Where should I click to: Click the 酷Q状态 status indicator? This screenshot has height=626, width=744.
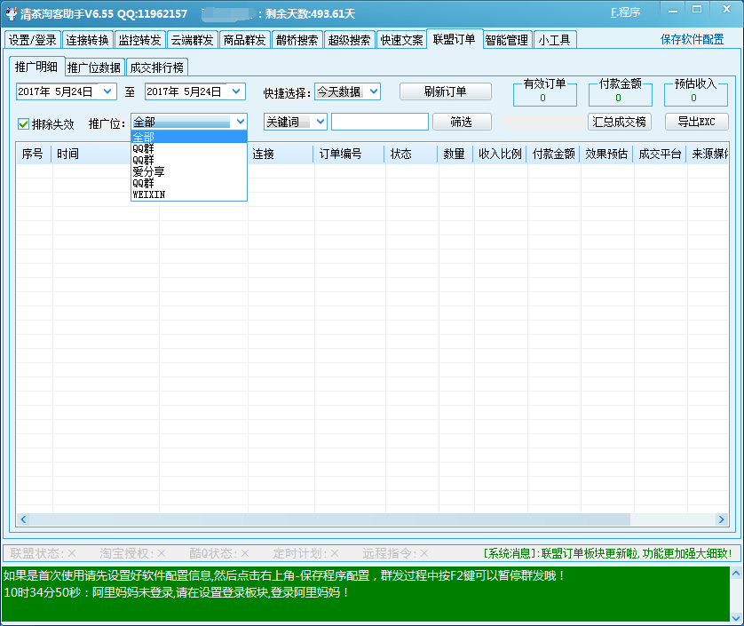(x=219, y=553)
